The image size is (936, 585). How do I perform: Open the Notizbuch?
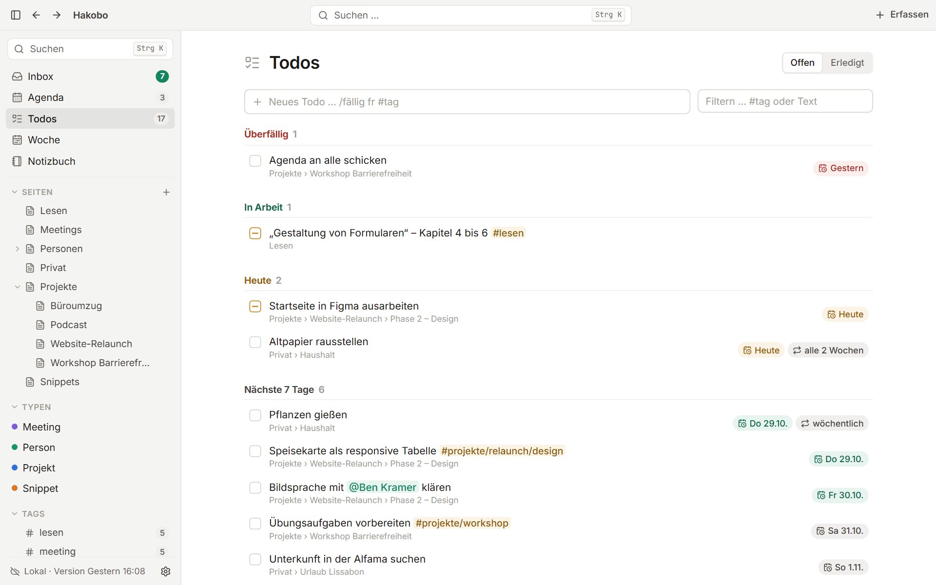(90, 161)
